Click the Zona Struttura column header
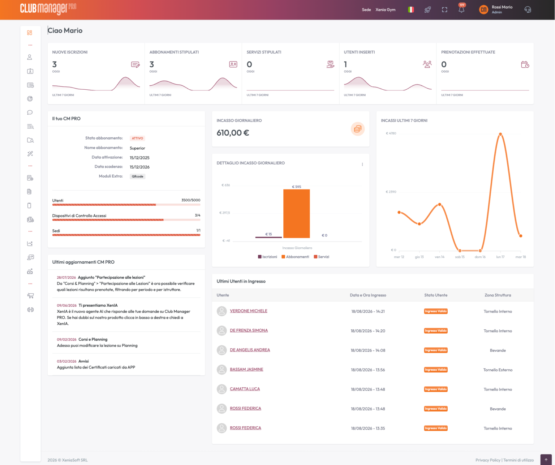Screen dimensions: 555x465 click(498, 295)
